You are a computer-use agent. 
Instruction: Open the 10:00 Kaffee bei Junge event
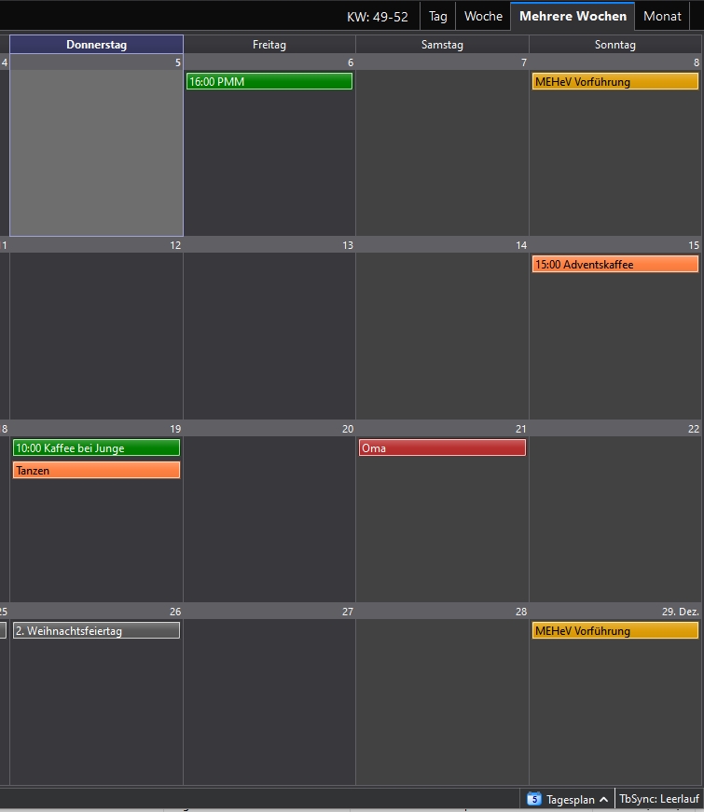click(96, 447)
